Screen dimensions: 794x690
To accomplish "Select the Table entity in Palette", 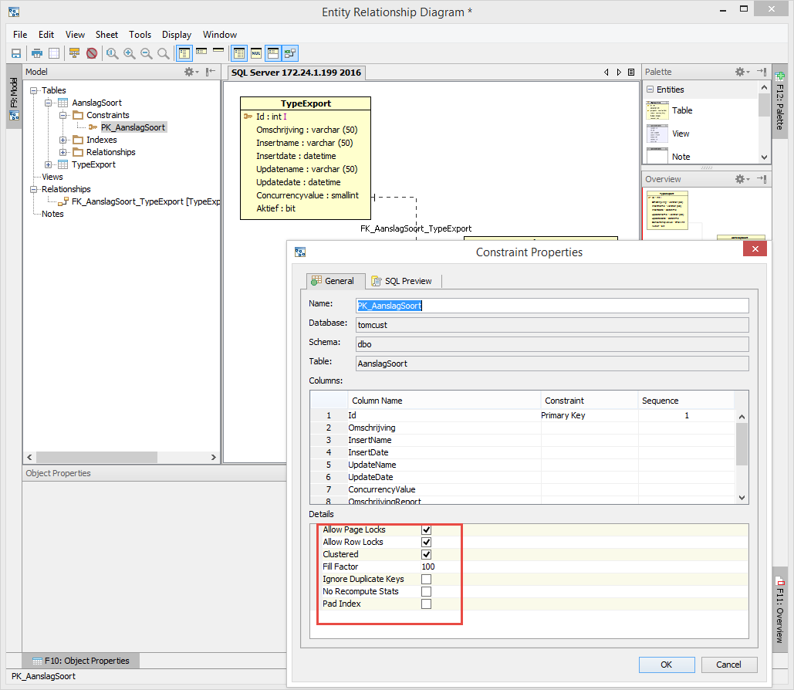I will [x=681, y=110].
